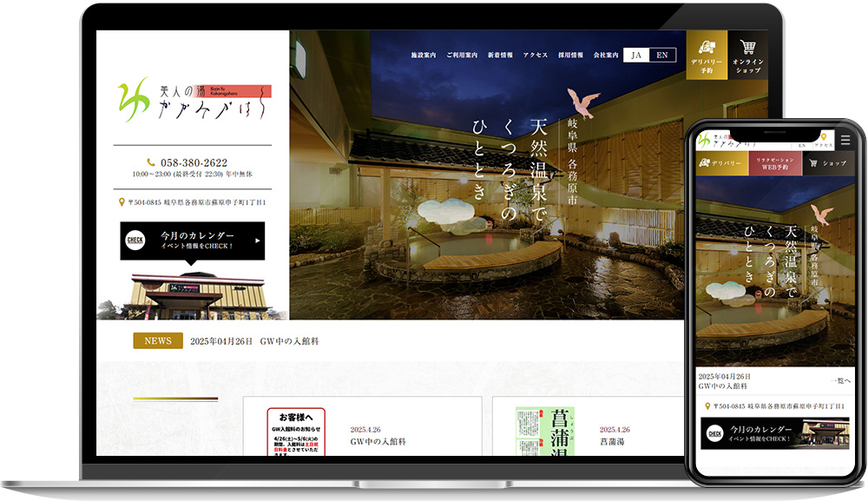Click the round CHECK badge on the laptop calendar banner
Image resolution: width=868 pixels, height=501 pixels.
(135, 241)
